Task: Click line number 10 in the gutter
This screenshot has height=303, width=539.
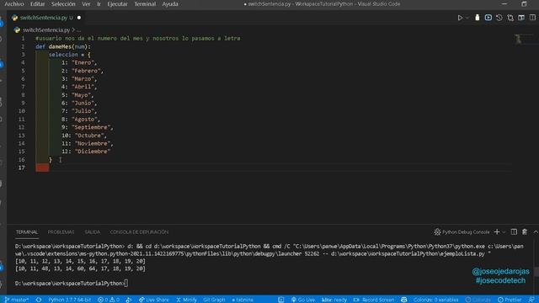Action: pyautogui.click(x=22, y=111)
